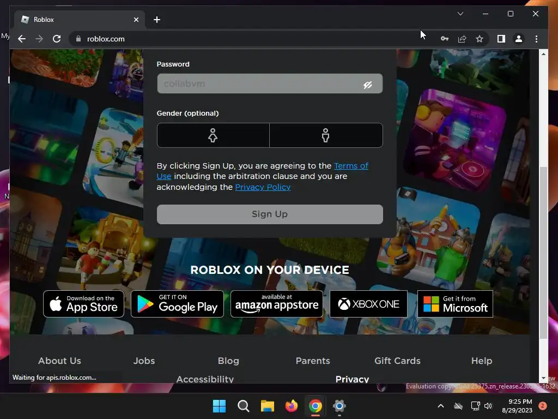Open Get it from Microsoft badge
This screenshot has height=419, width=558.
click(x=455, y=304)
